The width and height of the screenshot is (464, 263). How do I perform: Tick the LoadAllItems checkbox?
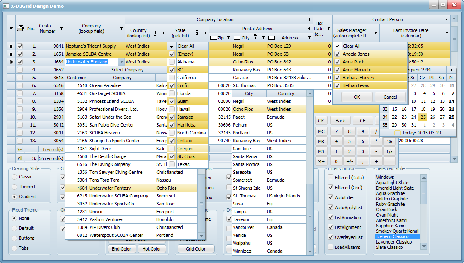coord(331,247)
